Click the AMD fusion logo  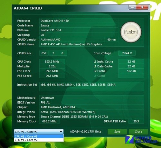[131, 32]
